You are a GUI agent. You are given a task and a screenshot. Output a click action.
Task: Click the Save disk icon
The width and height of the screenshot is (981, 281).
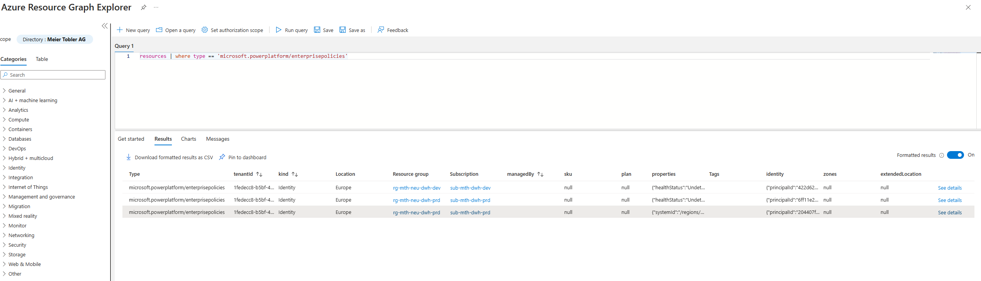pos(317,30)
